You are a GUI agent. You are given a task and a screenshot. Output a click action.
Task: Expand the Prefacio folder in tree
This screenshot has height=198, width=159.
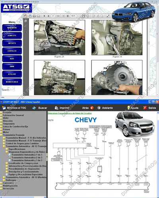6,112
